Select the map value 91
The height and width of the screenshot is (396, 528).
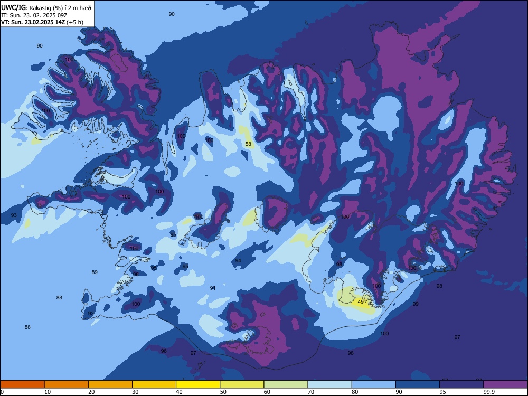click(212, 288)
